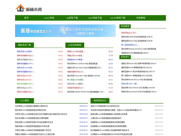The width and height of the screenshot is (181, 136).
Task: Click 技术编辑练习win10系统uc浏览器卸载帮5淘的办法
Action: pyautogui.click(x=110, y=130)
